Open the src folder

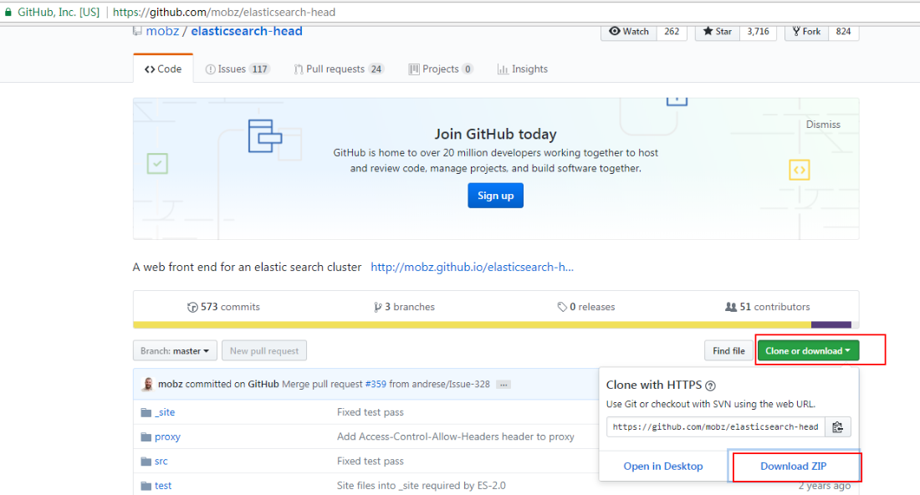pos(161,462)
